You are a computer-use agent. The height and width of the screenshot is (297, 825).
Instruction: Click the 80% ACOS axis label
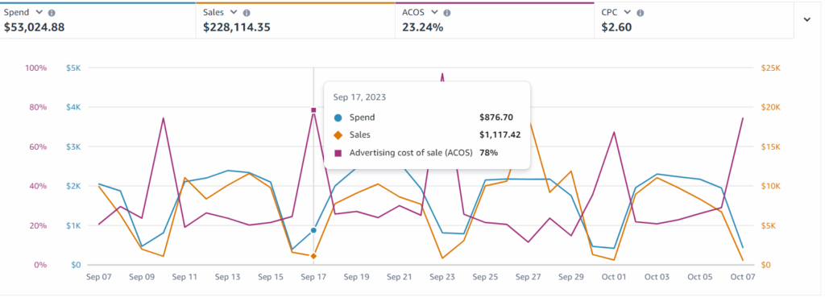[38, 107]
